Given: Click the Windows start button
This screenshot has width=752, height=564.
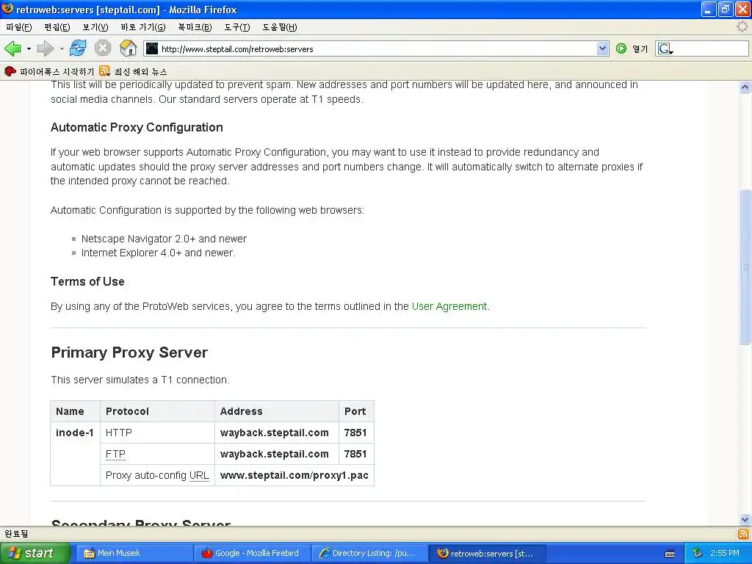Looking at the screenshot, I should pyautogui.click(x=35, y=553).
